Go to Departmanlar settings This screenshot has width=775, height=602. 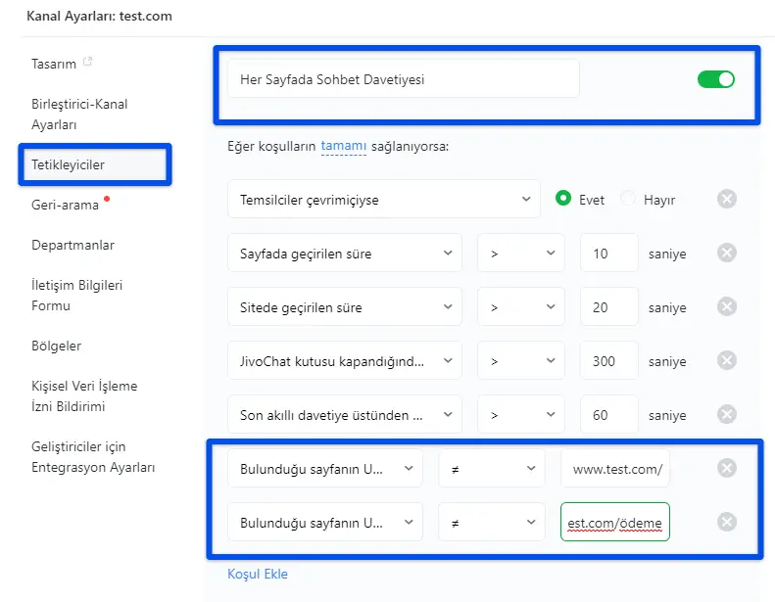click(x=73, y=245)
